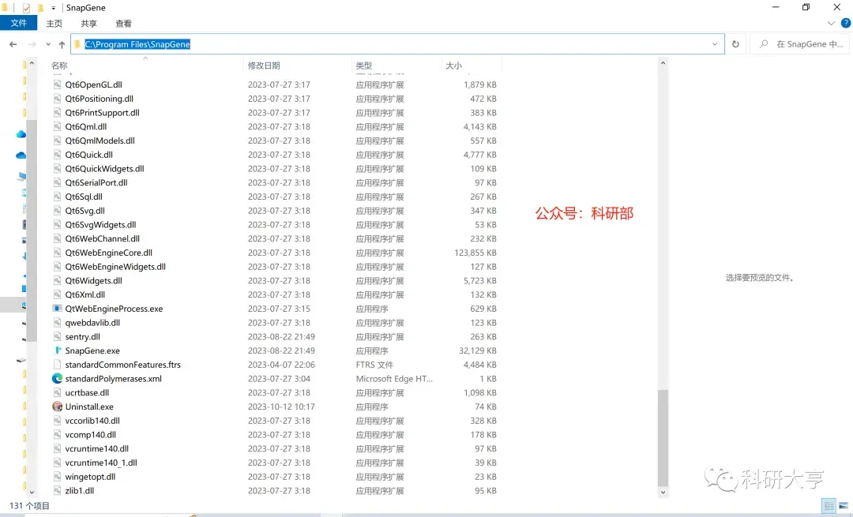Click the quick access properties checkmark icon

26,8
